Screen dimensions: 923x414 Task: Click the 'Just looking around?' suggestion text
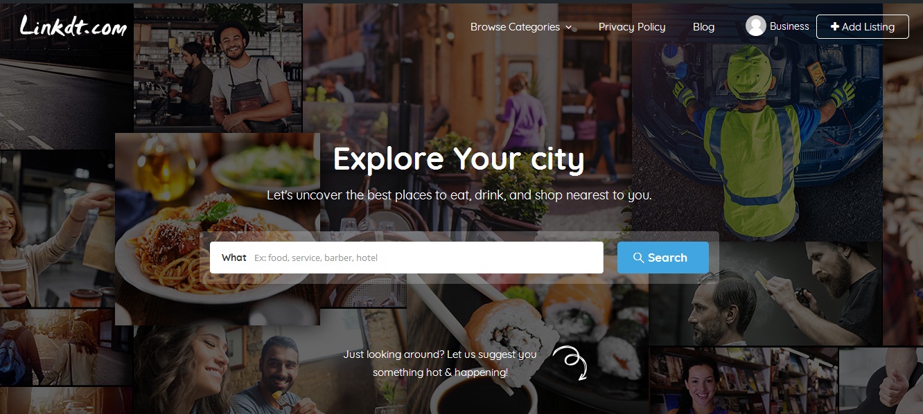point(440,363)
